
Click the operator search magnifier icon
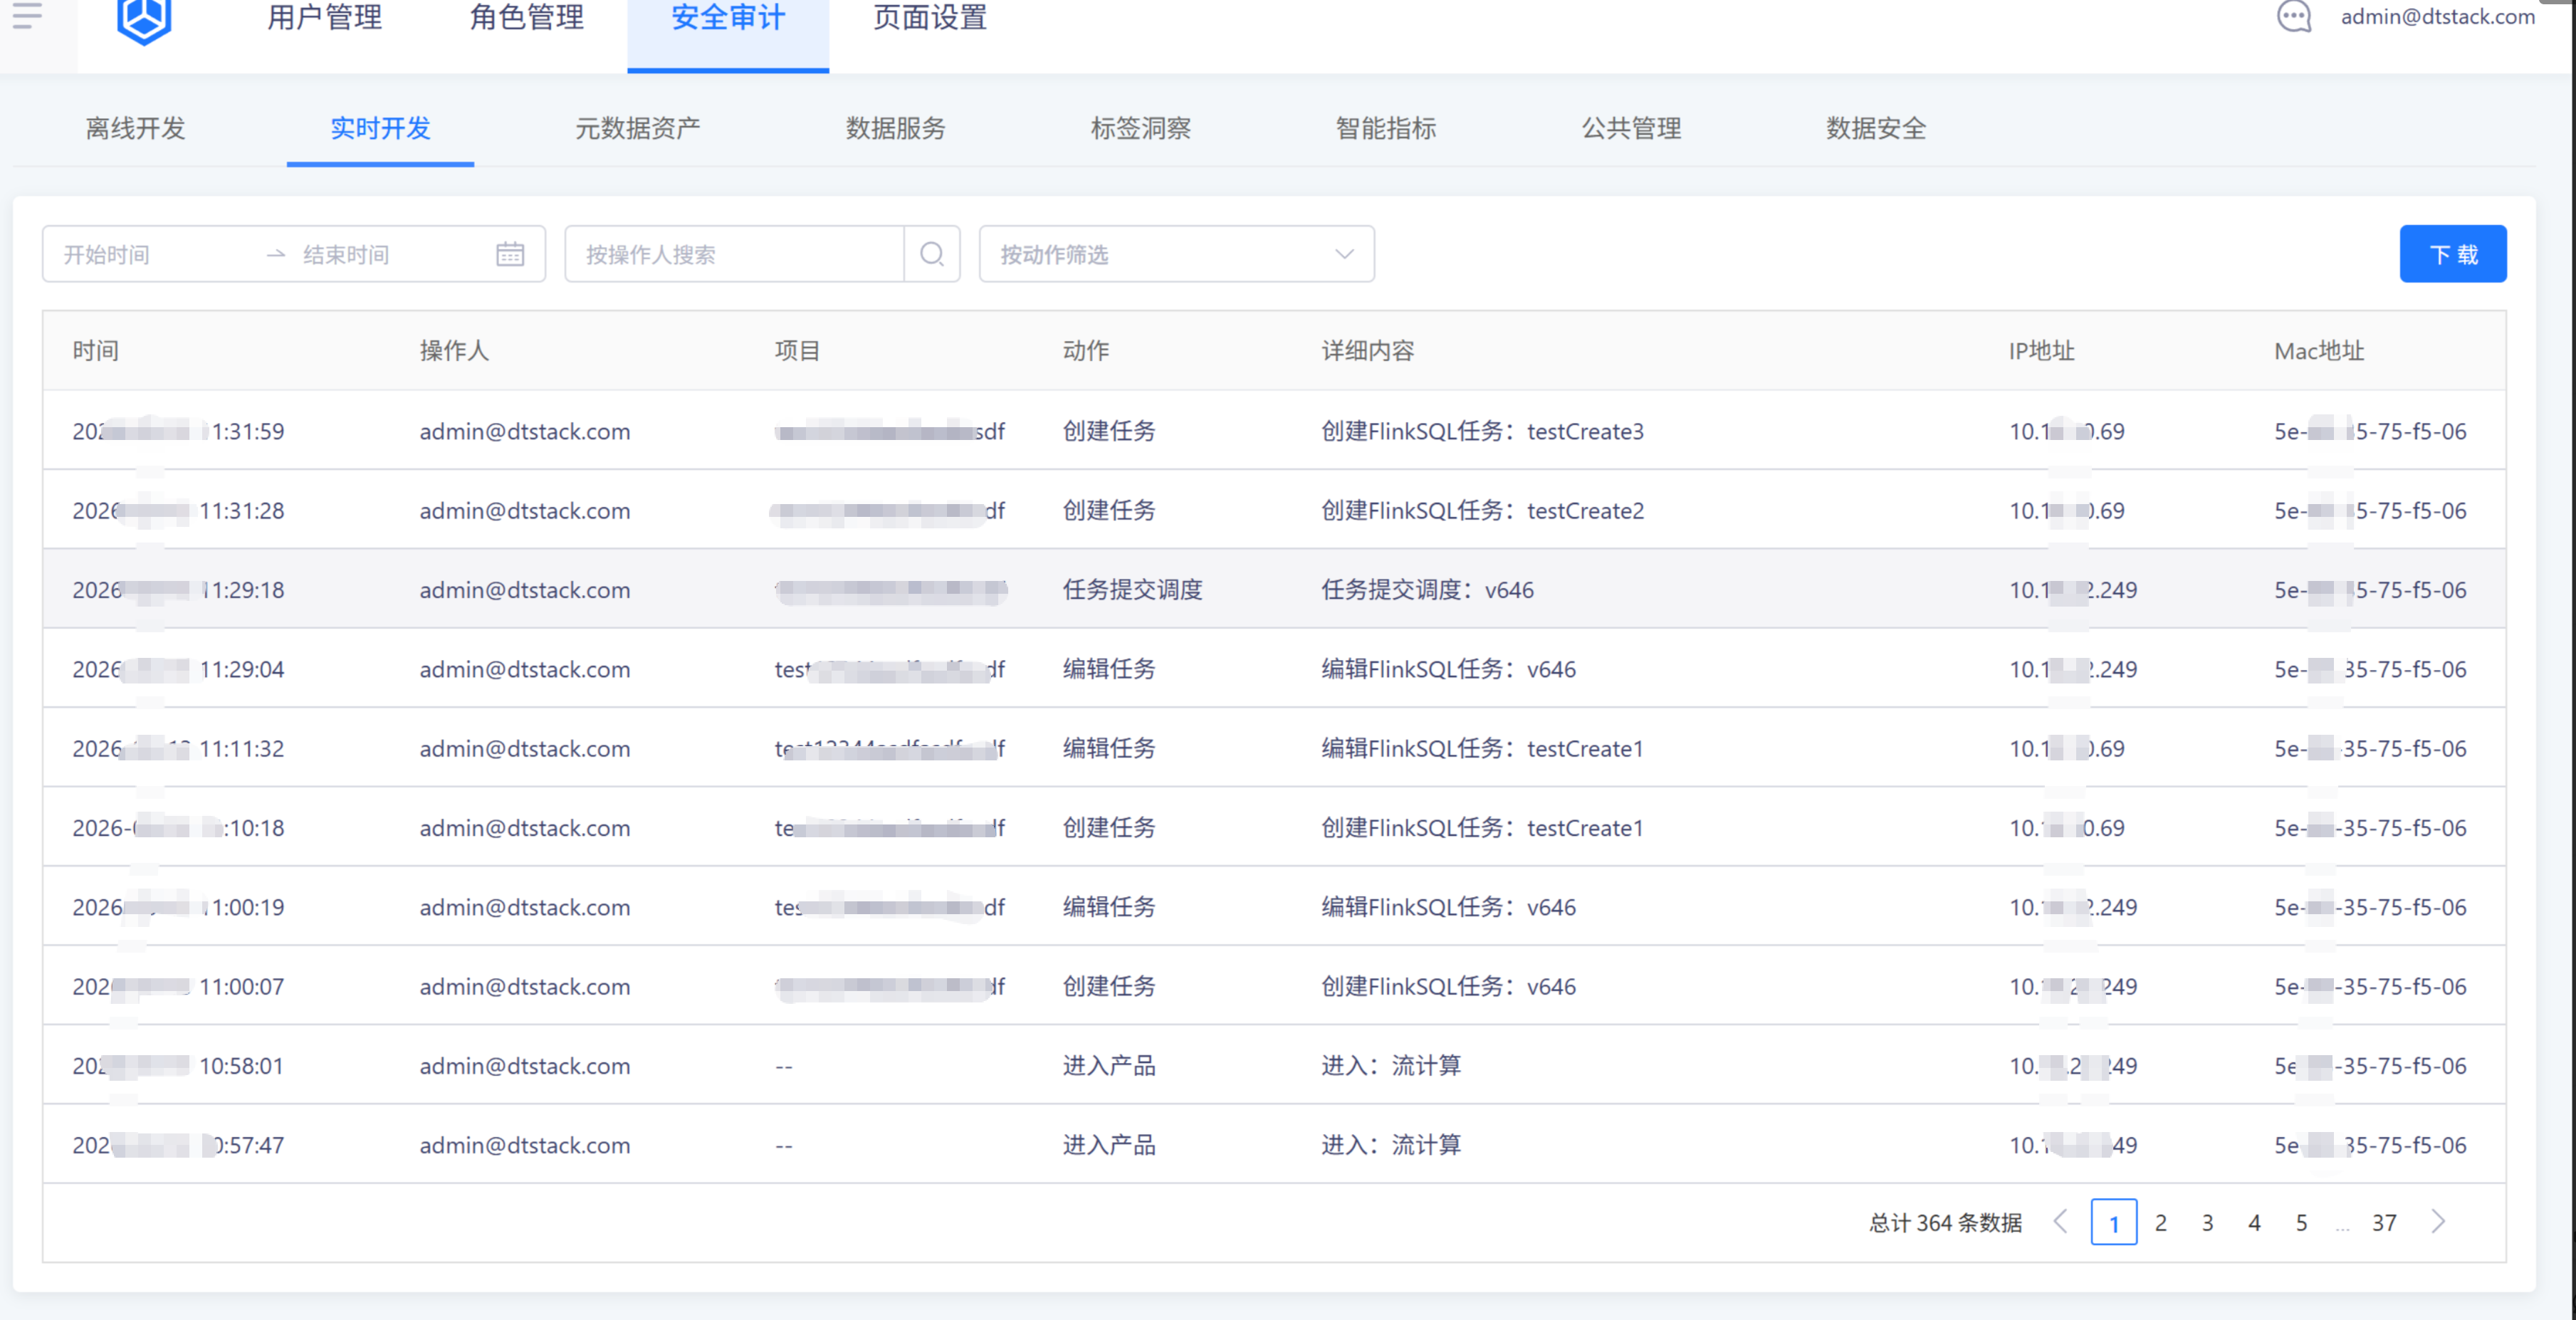[932, 254]
